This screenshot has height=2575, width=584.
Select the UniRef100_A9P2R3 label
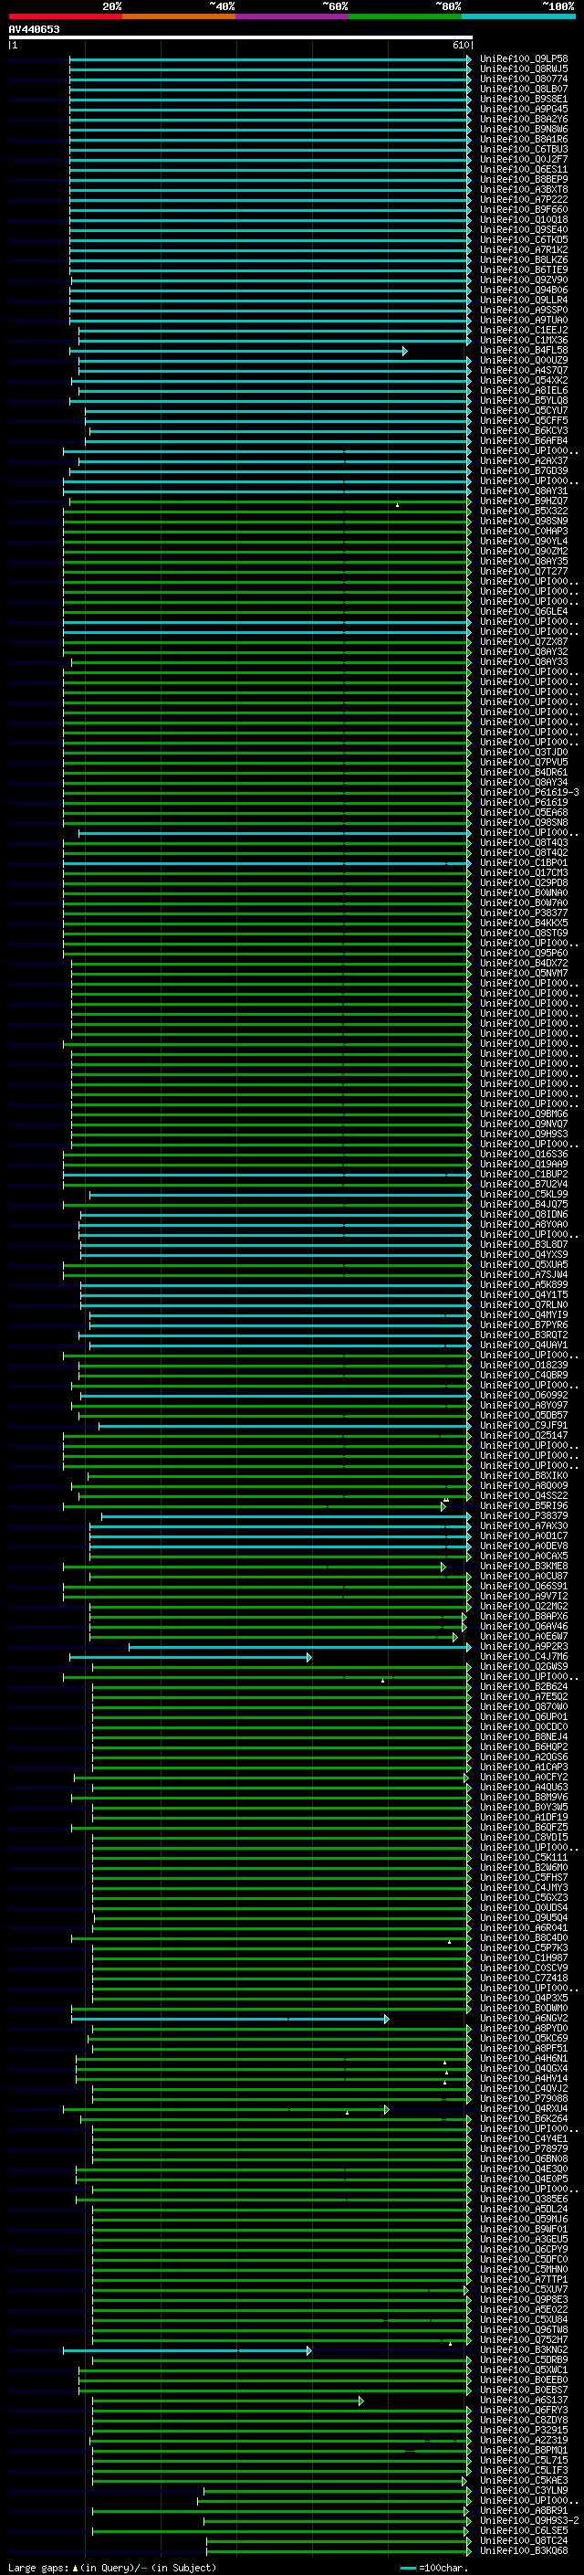pos(524,1646)
